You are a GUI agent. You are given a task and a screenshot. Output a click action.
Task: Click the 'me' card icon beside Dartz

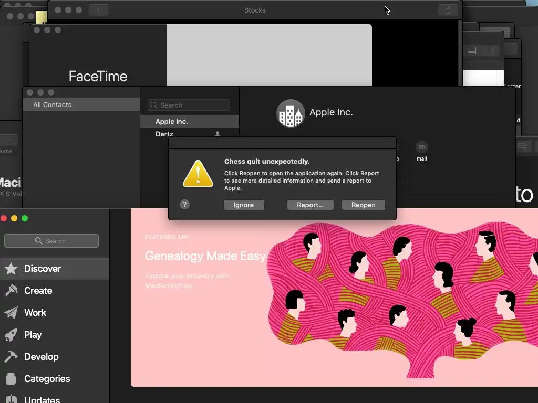click(x=218, y=134)
